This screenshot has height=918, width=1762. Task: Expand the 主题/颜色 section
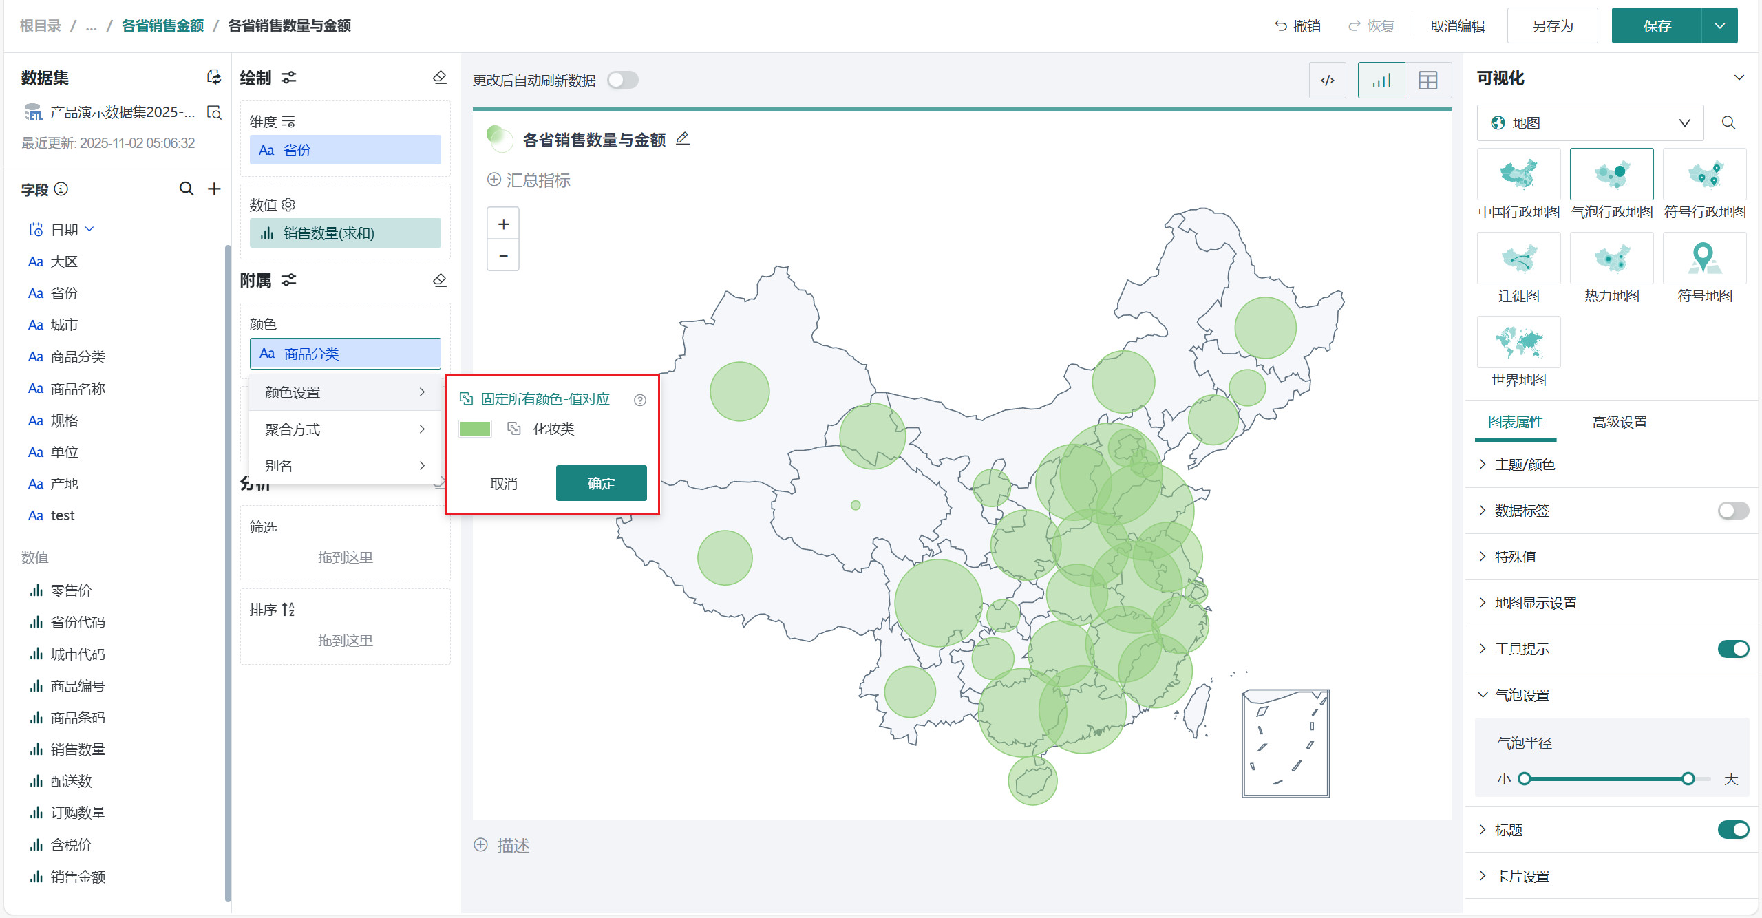1524,465
